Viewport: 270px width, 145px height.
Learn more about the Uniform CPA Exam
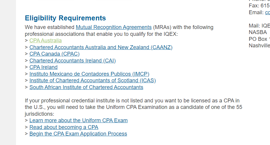click(78, 120)
